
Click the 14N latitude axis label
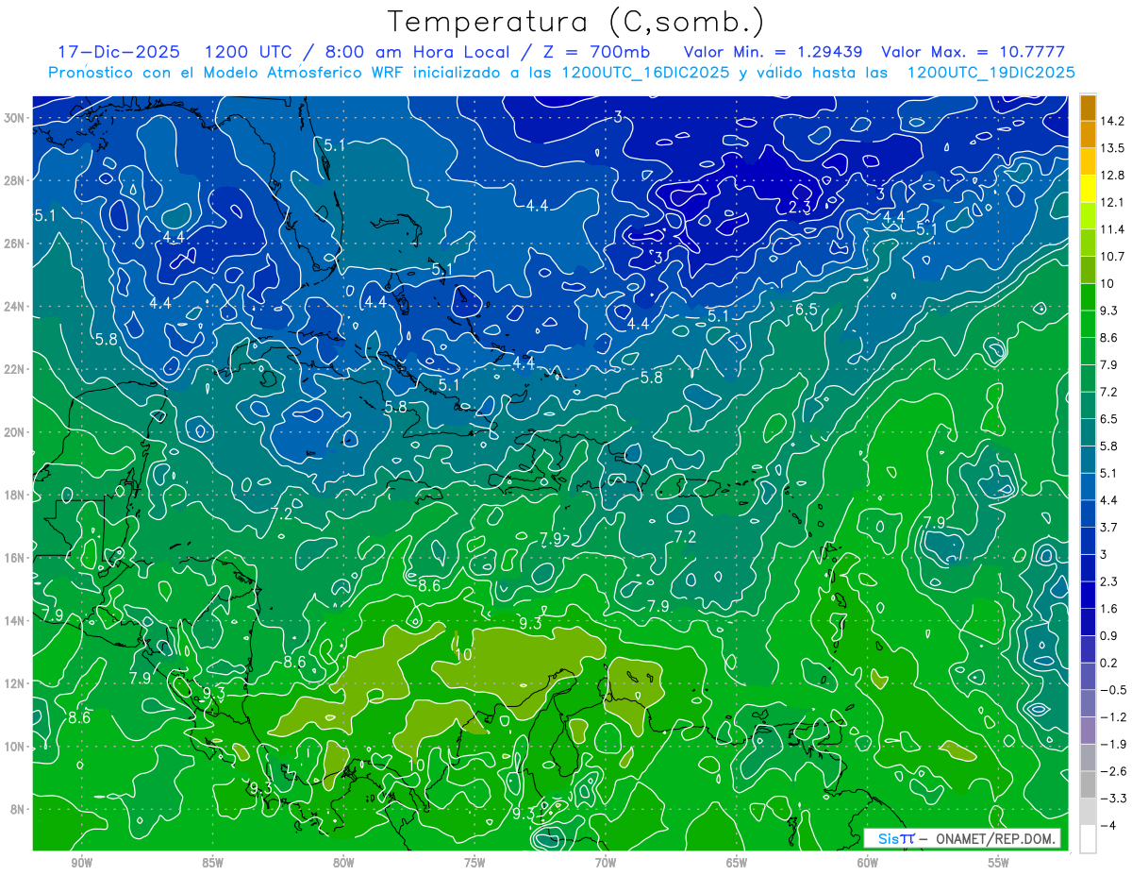16,621
